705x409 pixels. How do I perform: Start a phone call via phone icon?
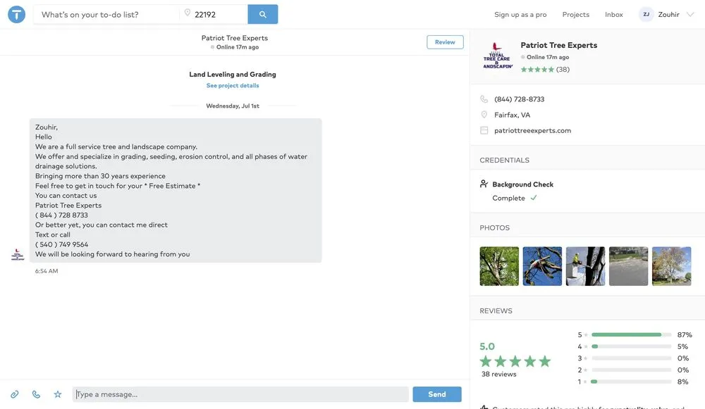[36, 394]
